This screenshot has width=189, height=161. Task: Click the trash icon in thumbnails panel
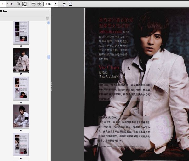47,18
